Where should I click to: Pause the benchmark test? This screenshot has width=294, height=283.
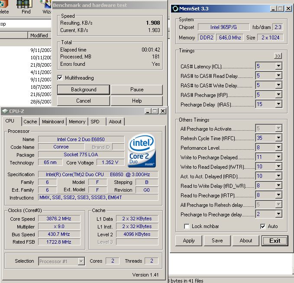[x=137, y=90]
